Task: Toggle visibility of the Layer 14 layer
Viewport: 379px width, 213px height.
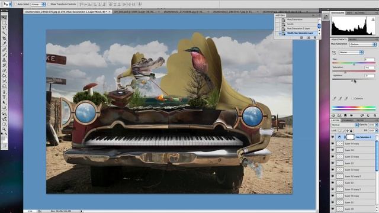Action: 333,150
